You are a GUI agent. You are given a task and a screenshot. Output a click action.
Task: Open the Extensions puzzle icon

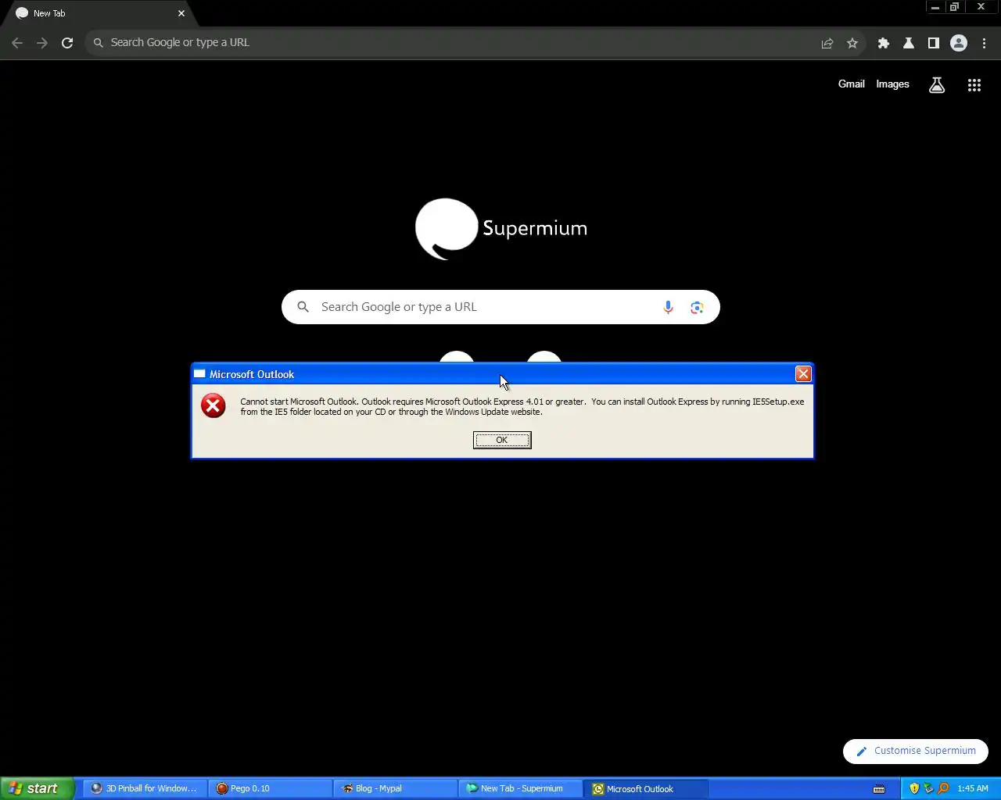click(x=884, y=43)
